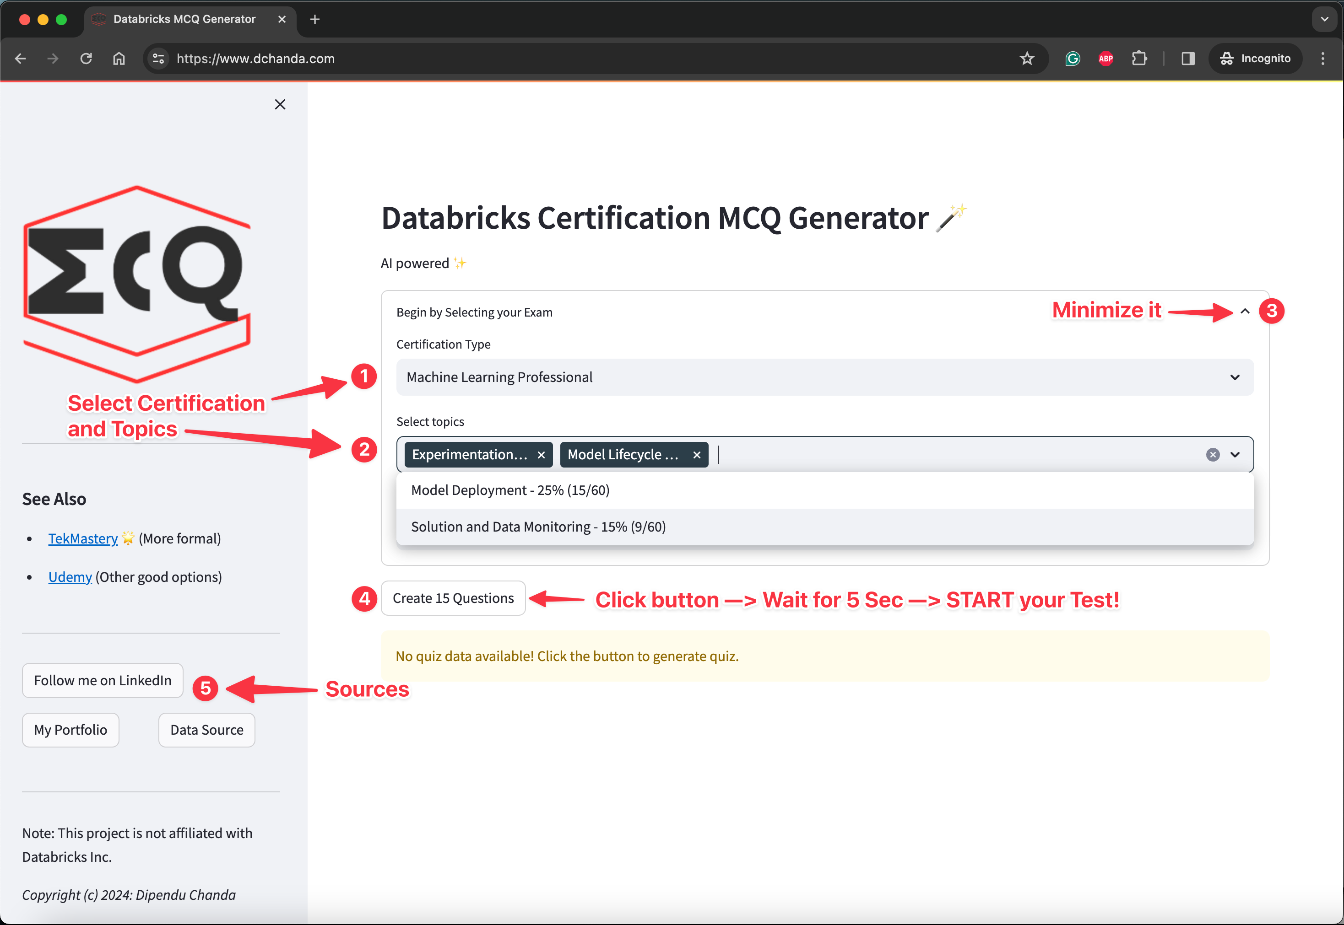Open the Certification Type dropdown

coord(824,377)
